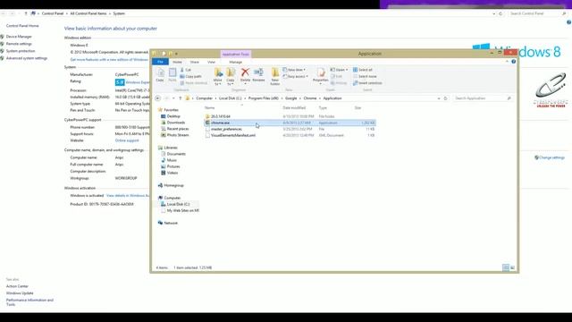This screenshot has height=322, width=572.
Task: Switch to the Manage ribbon tab
Action: pyautogui.click(x=236, y=62)
